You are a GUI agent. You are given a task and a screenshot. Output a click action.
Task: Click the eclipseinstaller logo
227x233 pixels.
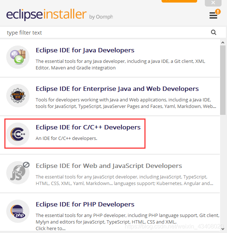pyautogui.click(x=46, y=15)
